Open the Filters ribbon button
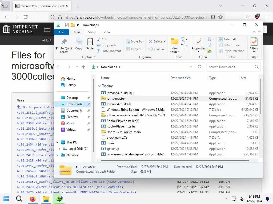 [254, 45]
